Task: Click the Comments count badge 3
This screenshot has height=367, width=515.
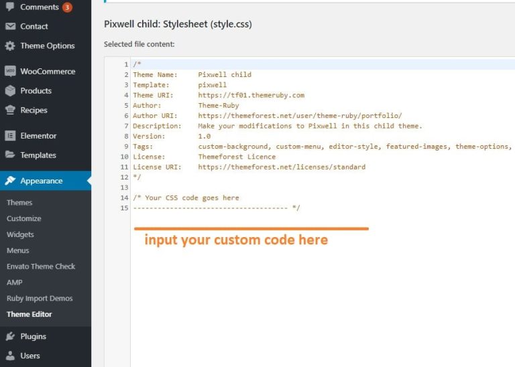Action: (67, 7)
